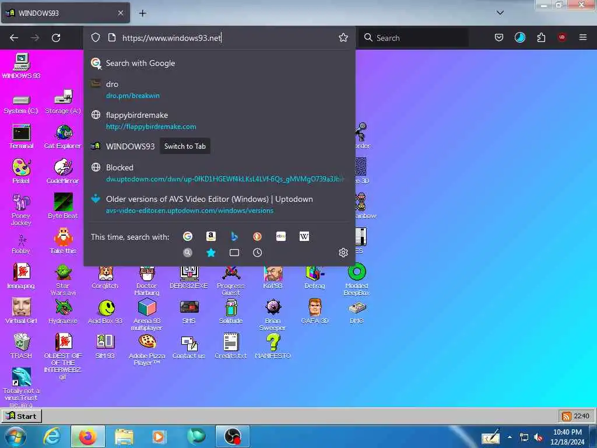Open Adobe Pizza Player icon
The height and width of the screenshot is (448, 597).
coord(147,350)
